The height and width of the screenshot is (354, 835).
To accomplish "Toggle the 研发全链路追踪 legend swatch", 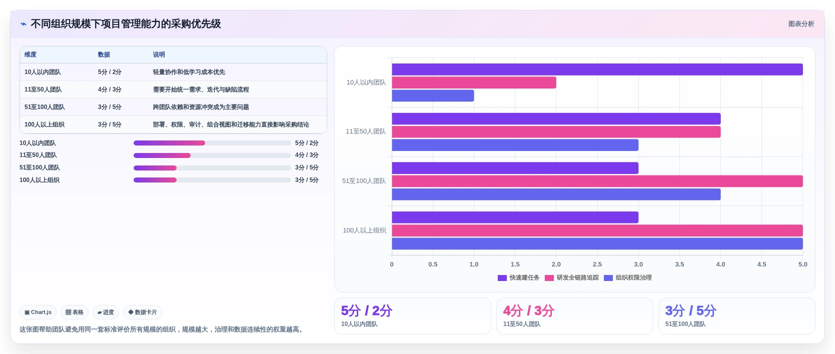I will click(549, 278).
